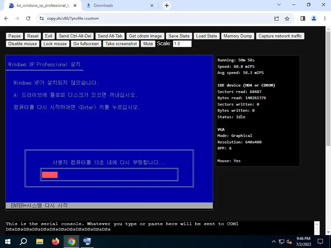Click the Reset button
The height and width of the screenshot is (248, 331).
(33, 36)
